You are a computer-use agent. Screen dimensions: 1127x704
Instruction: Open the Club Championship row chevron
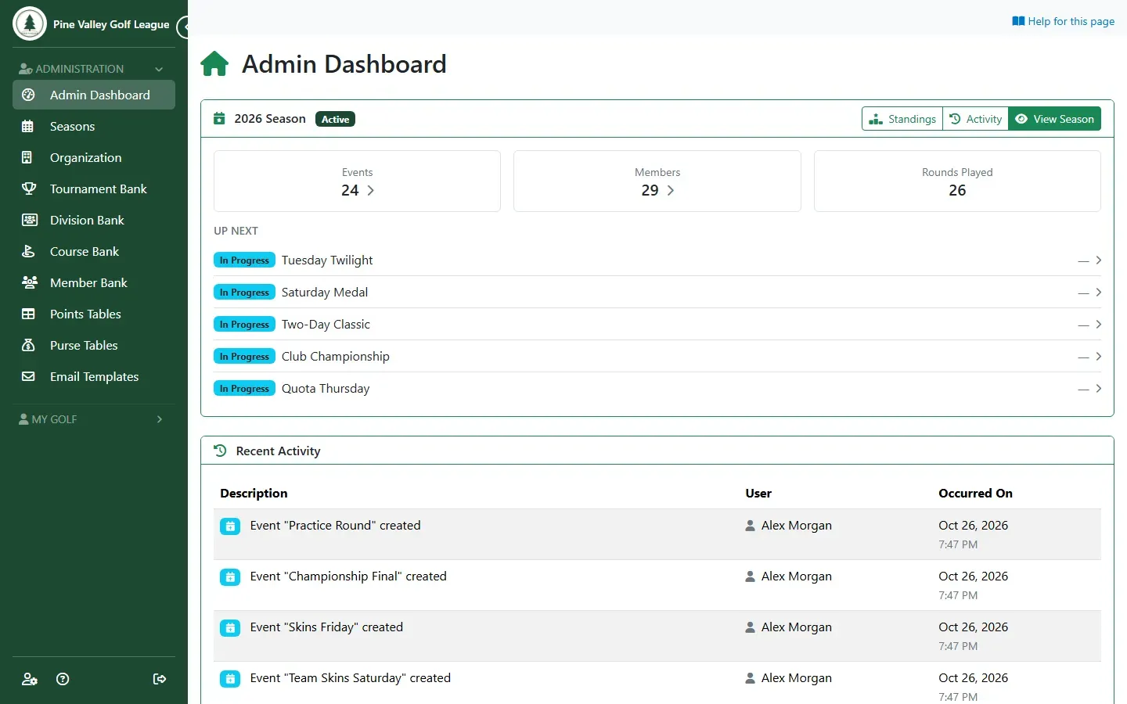point(1099,357)
